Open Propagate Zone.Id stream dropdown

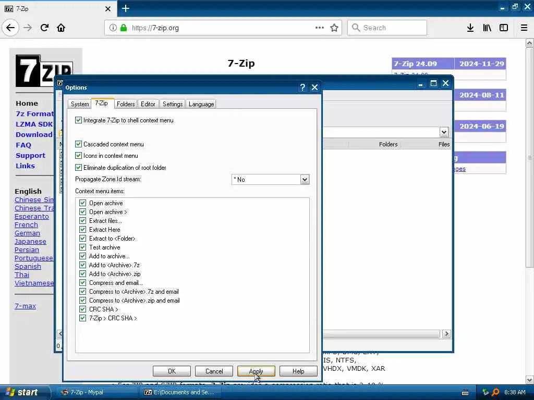[x=305, y=179]
